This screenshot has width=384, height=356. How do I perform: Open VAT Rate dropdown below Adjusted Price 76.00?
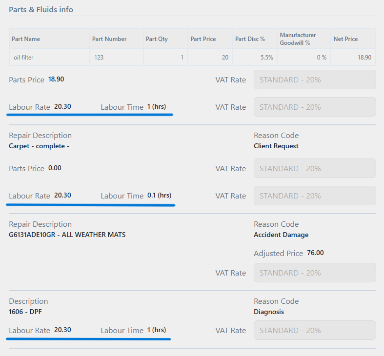(x=315, y=273)
